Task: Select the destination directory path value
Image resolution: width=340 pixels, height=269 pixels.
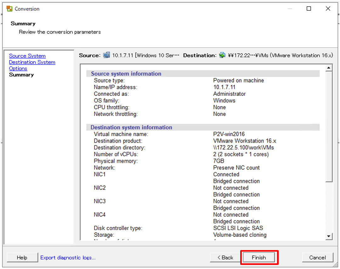Action: click(x=243, y=148)
